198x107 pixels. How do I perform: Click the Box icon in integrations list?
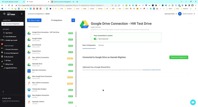coord(29,71)
